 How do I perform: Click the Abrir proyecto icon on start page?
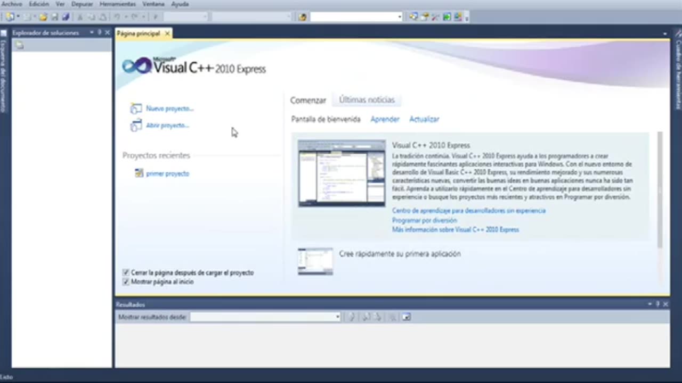click(136, 126)
